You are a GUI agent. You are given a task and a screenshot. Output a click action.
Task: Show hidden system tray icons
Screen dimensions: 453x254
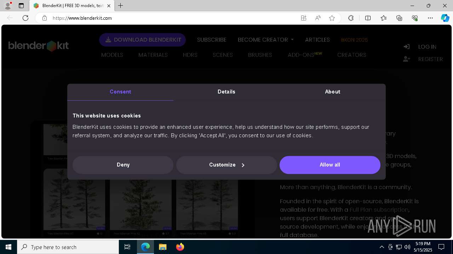382,247
